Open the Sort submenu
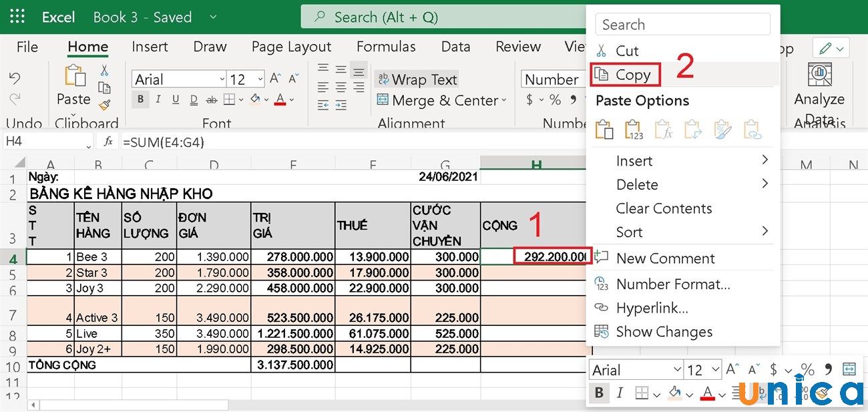Viewport: 868px width, 412px height. point(628,232)
